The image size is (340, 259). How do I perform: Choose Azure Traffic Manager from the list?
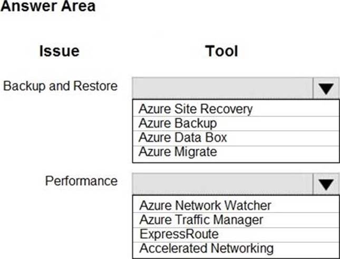pos(201,219)
